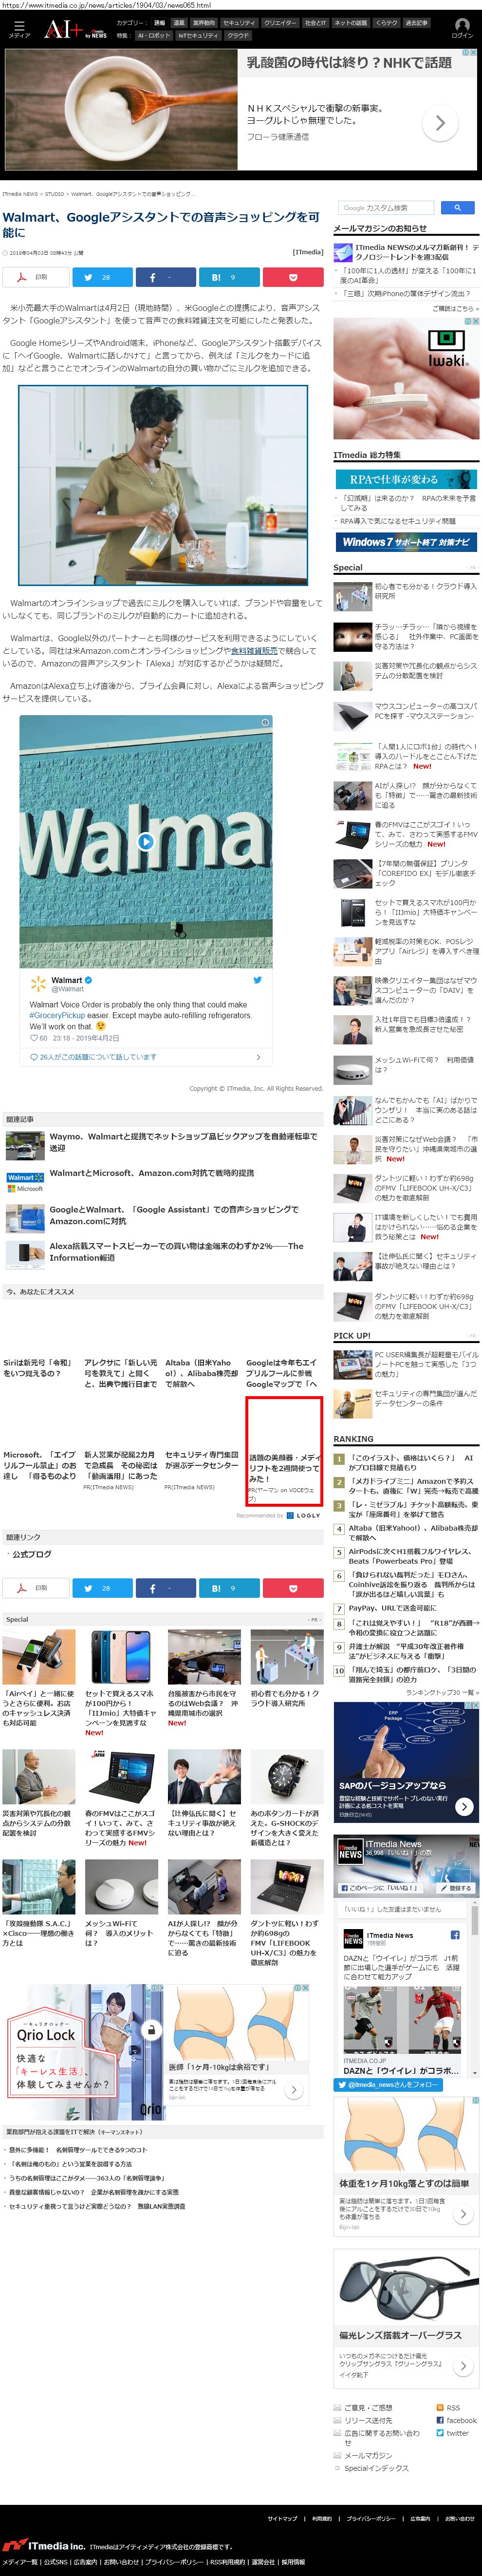Click 印刷 PDF icon under 公式ブログ

pyautogui.click(x=22, y=1588)
